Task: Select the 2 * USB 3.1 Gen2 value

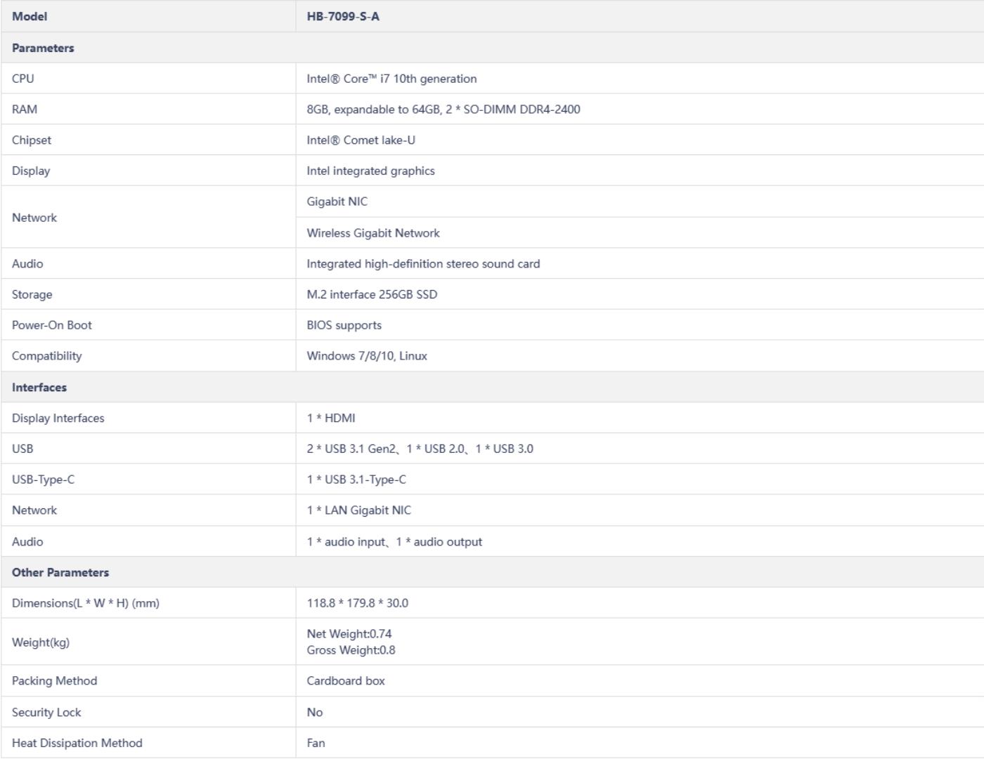Action: tap(420, 449)
